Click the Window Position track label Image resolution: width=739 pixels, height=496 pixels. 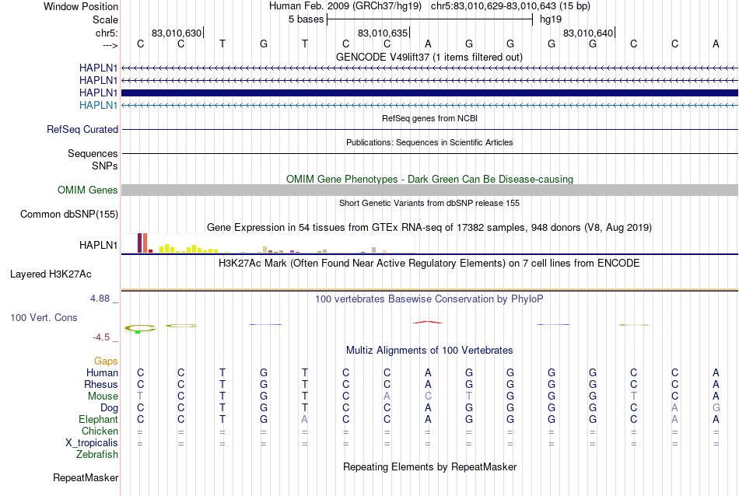81,6
